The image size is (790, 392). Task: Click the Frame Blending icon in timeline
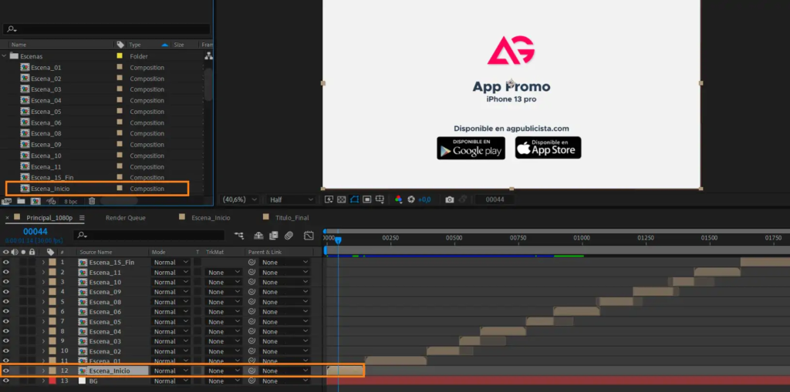[x=274, y=235]
